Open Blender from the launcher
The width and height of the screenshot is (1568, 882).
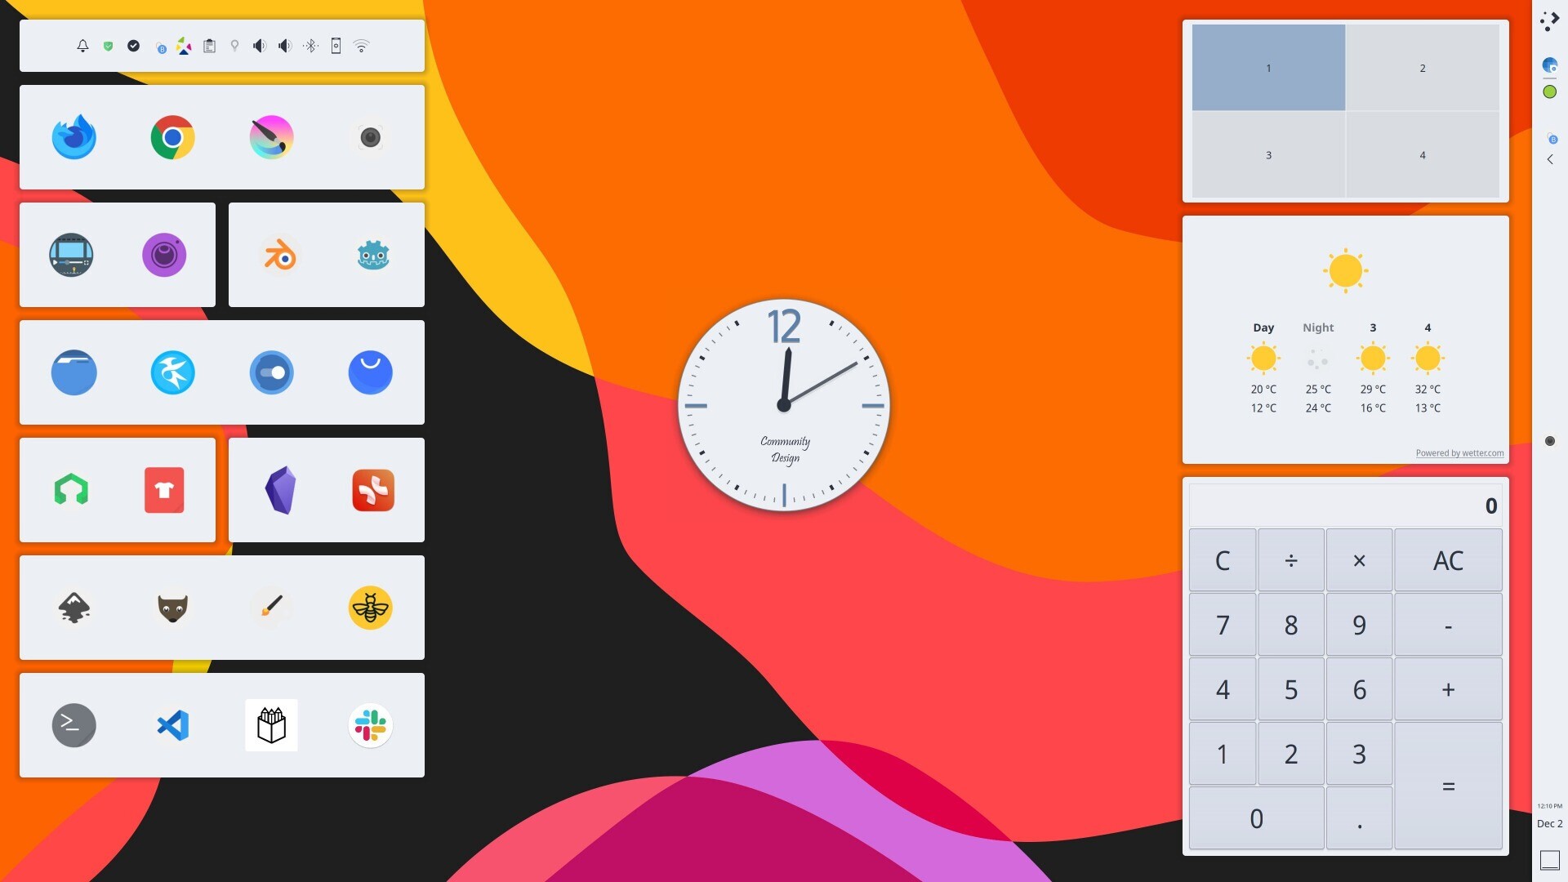tap(279, 255)
